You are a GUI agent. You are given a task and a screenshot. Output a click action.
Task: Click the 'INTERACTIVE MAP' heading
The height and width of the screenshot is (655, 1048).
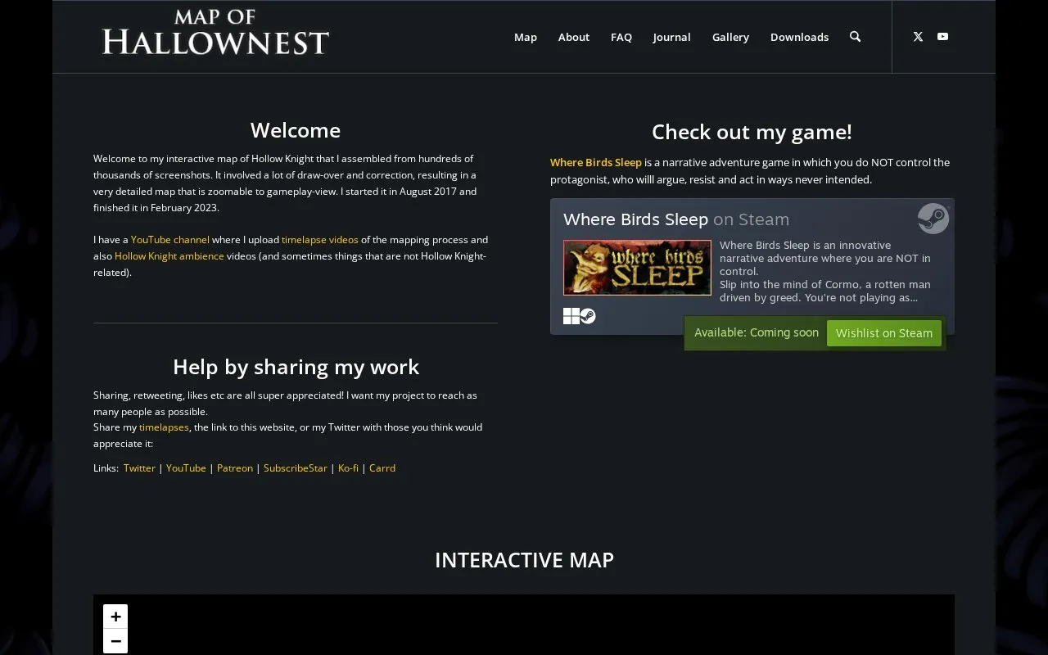[x=524, y=560]
